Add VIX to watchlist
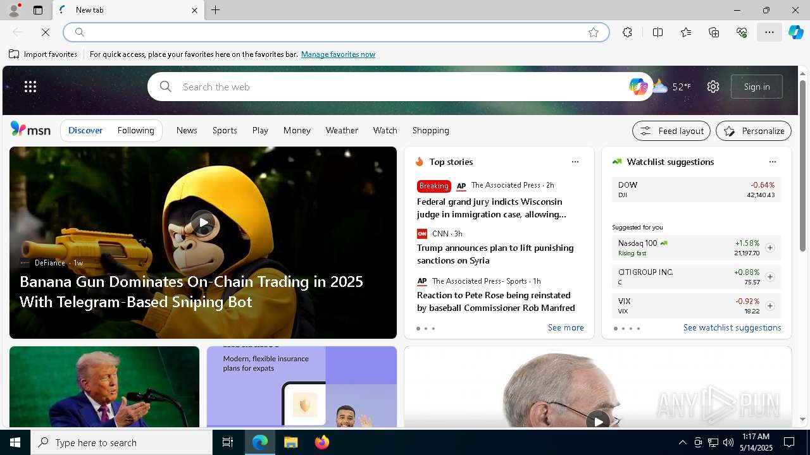This screenshot has height=455, width=810. [770, 306]
